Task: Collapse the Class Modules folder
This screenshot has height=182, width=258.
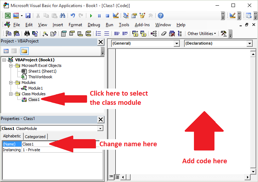Action: pyautogui.click(x=11, y=94)
